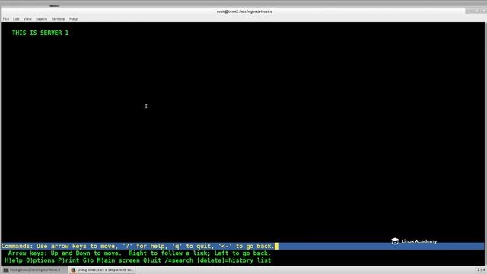Open the Help menu
Screen dimensions: 487x274
click(73, 19)
